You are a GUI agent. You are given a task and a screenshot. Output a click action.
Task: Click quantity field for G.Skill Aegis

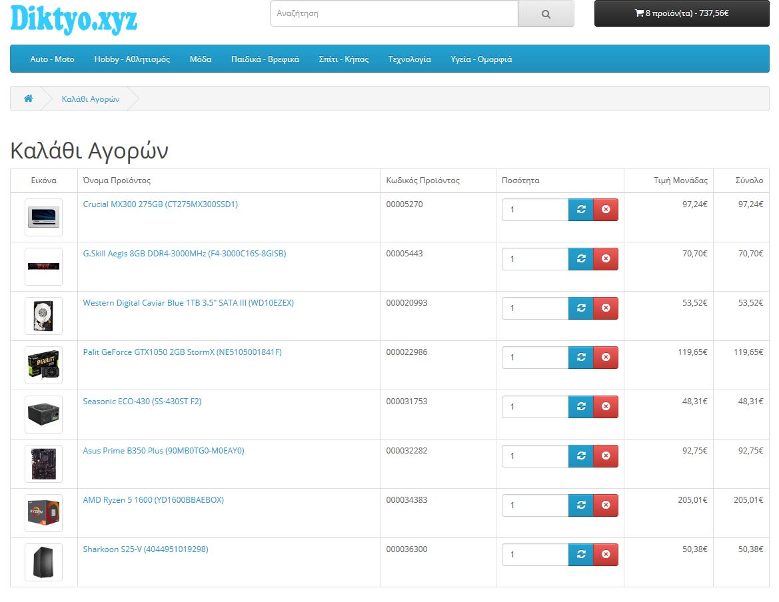(535, 258)
